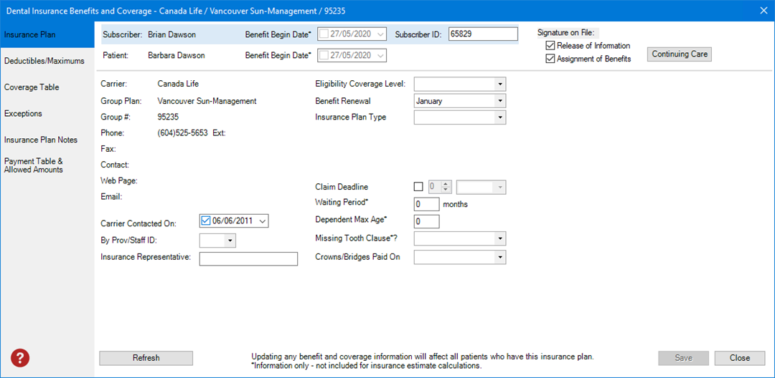The height and width of the screenshot is (378, 775).
Task: Click the Continuing Care button
Action: [679, 54]
